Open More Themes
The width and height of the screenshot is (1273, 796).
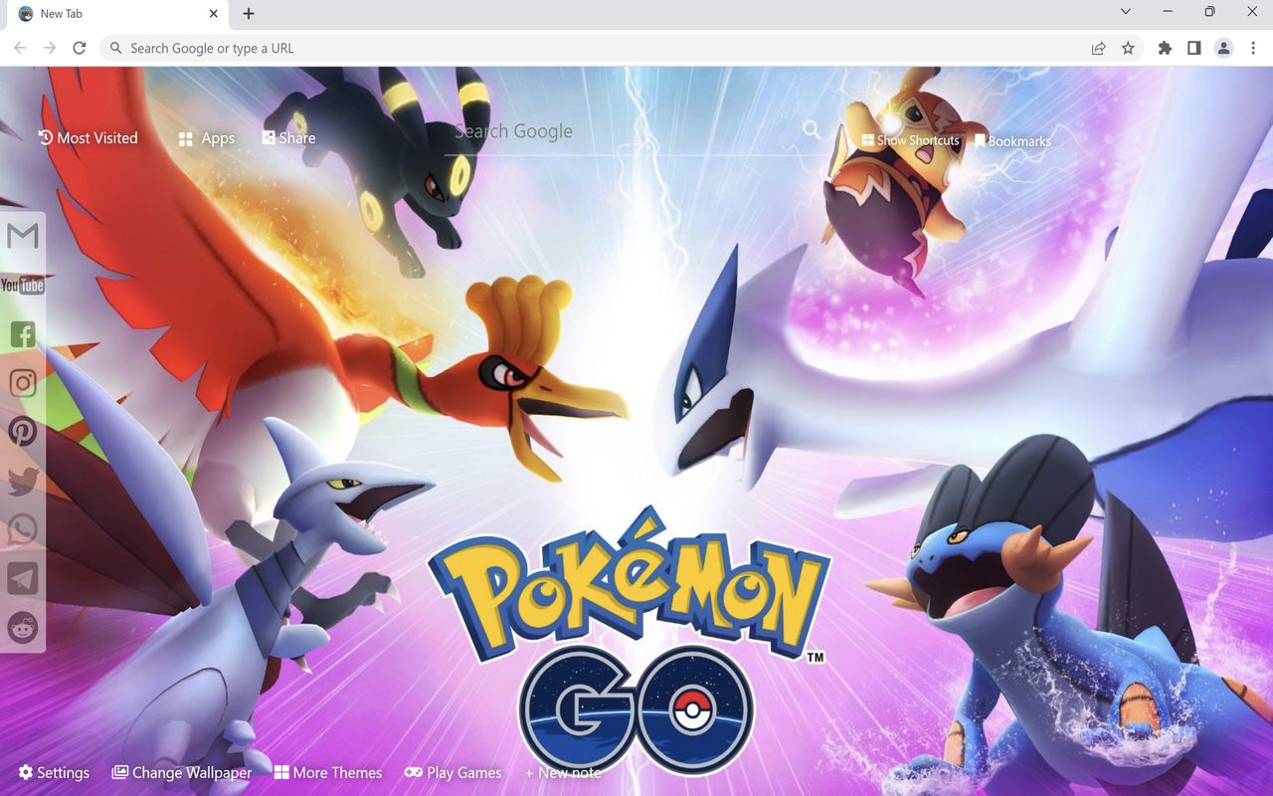[x=328, y=772]
